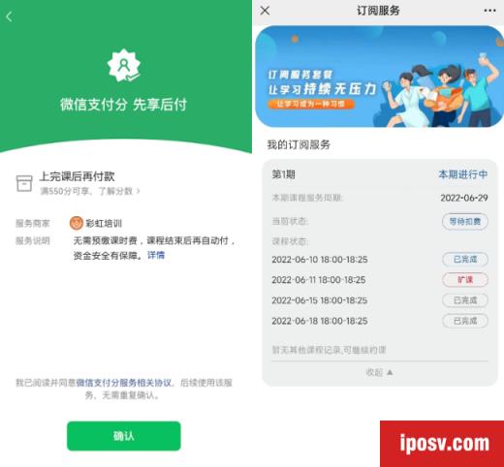Select the 第1期 subscription period heading

click(x=283, y=174)
